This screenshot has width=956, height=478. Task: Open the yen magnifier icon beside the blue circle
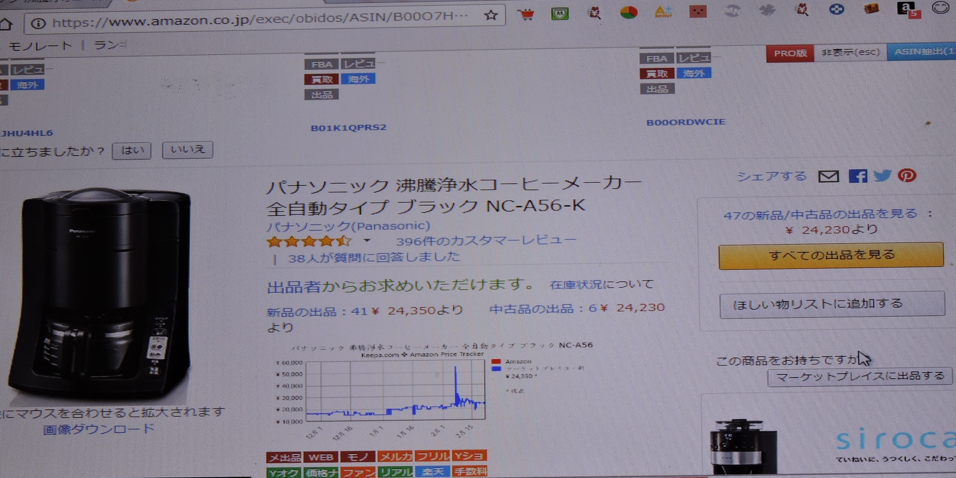[x=802, y=10]
